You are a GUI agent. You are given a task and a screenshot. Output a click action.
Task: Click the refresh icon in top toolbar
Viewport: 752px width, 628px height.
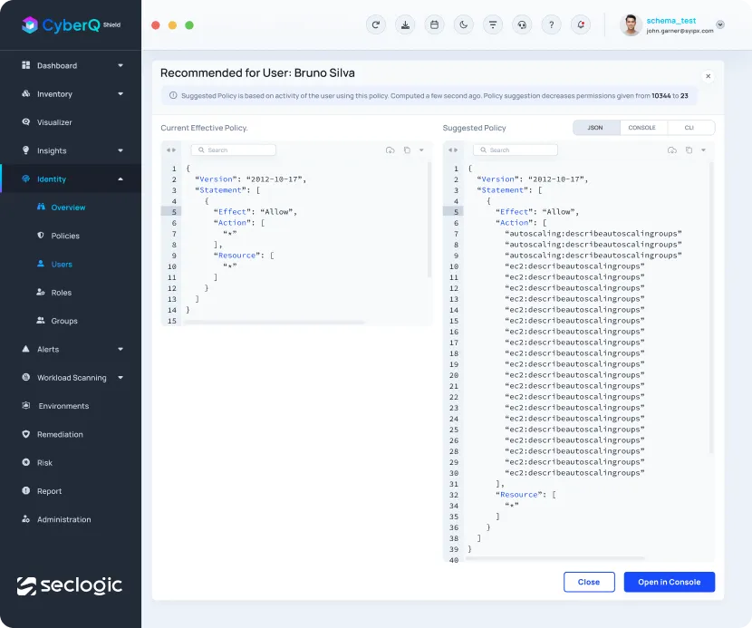pyautogui.click(x=376, y=25)
